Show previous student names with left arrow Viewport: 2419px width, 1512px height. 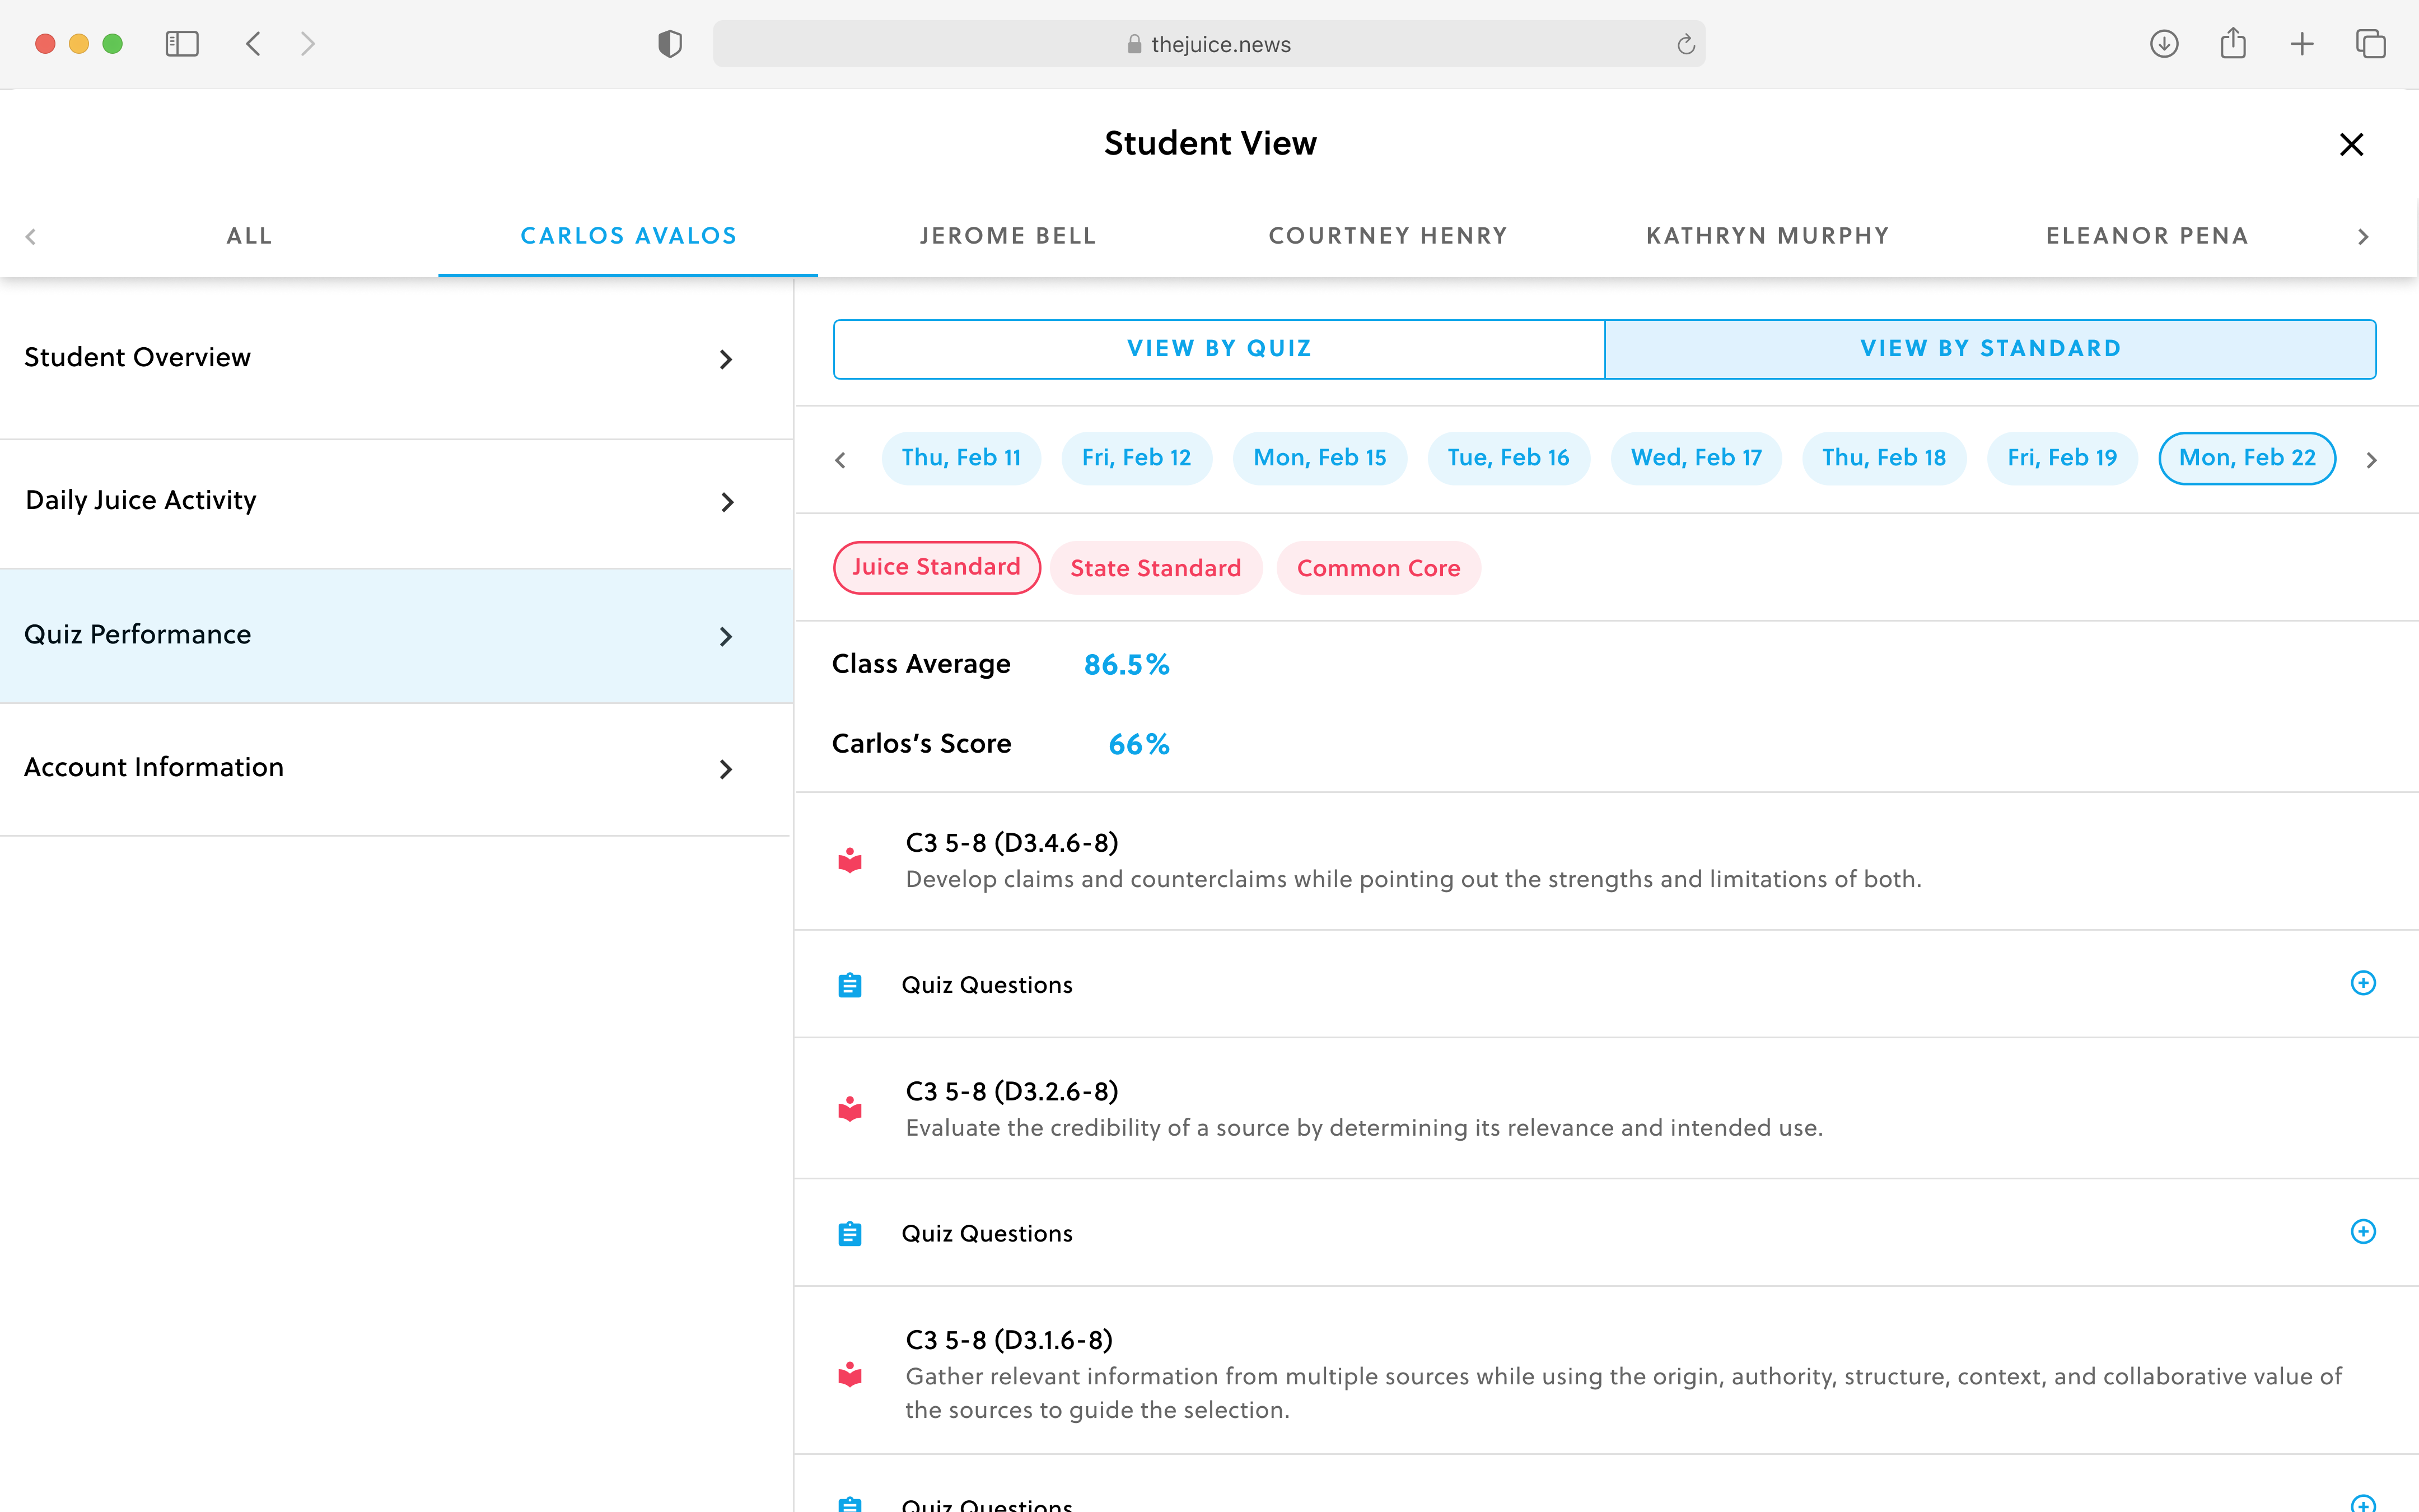tap(31, 237)
